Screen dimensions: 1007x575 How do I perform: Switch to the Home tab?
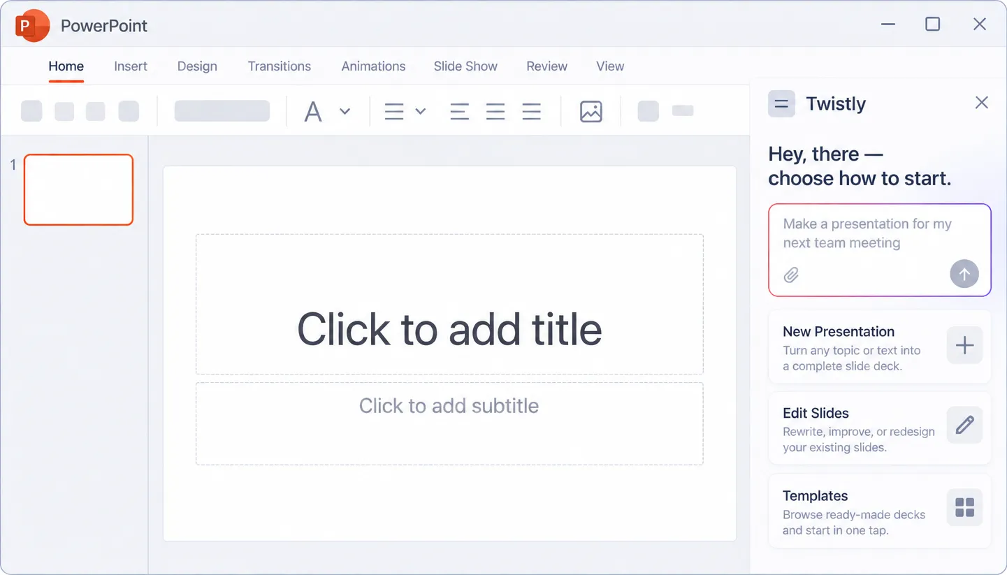pos(66,66)
